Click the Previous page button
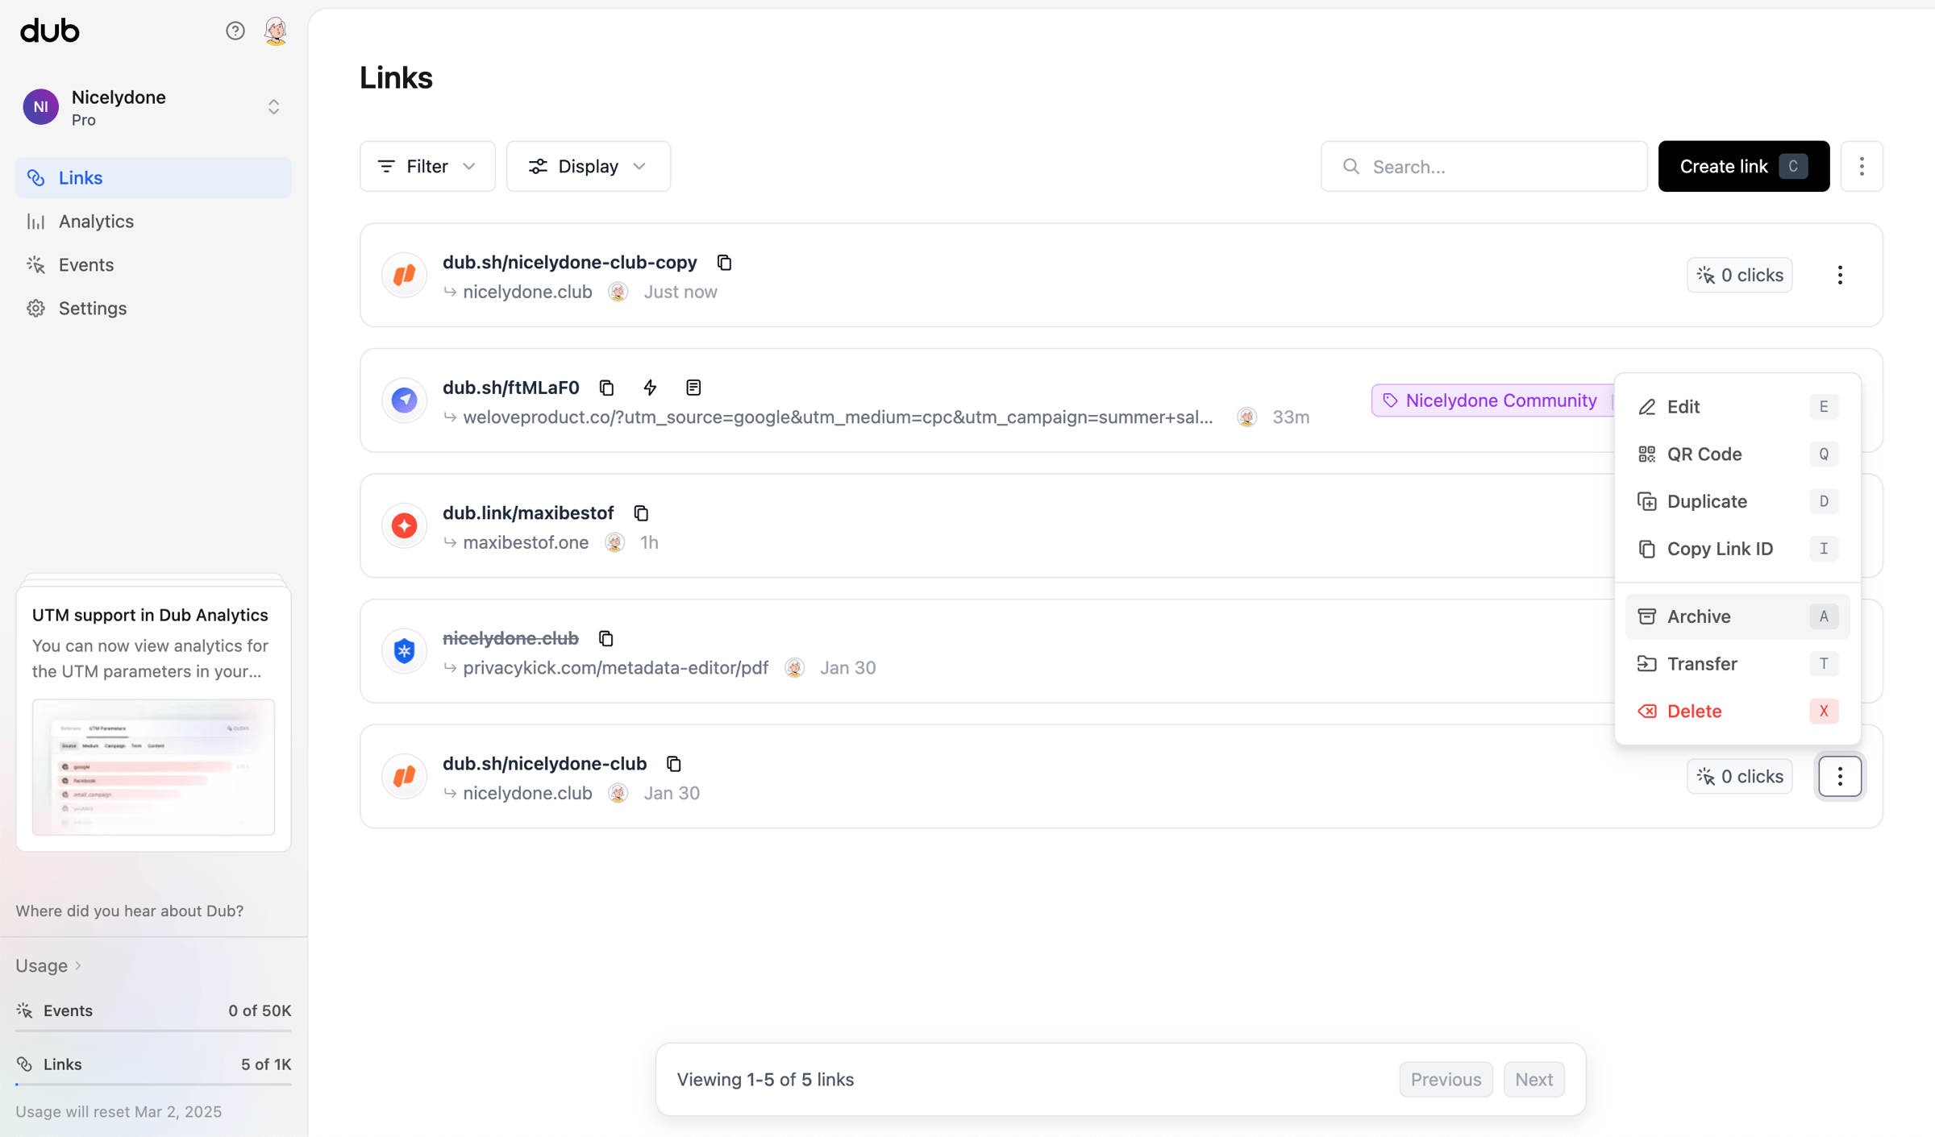 point(1446,1080)
